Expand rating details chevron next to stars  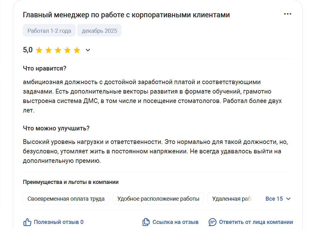click(x=88, y=50)
